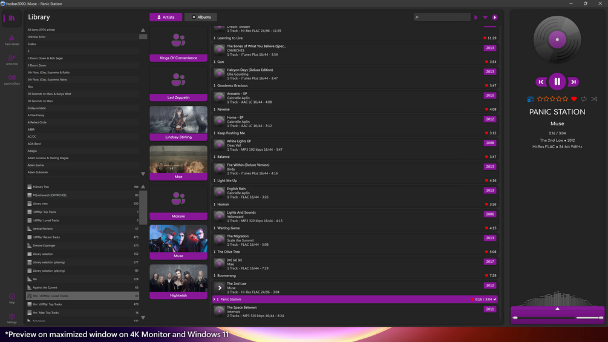
Task: Expand The 2nd Law album chevron
Action: (x=220, y=288)
